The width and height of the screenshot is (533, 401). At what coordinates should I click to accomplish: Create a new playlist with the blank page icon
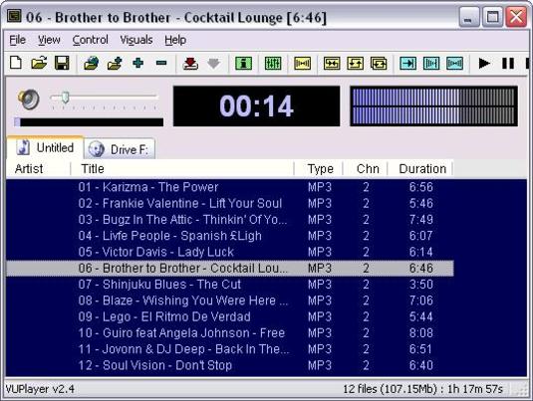pyautogui.click(x=16, y=63)
